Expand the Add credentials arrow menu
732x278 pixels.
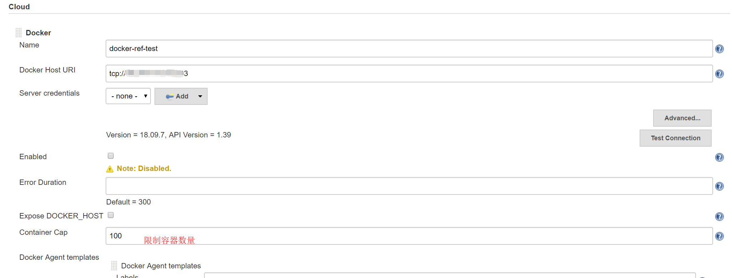pyautogui.click(x=200, y=96)
